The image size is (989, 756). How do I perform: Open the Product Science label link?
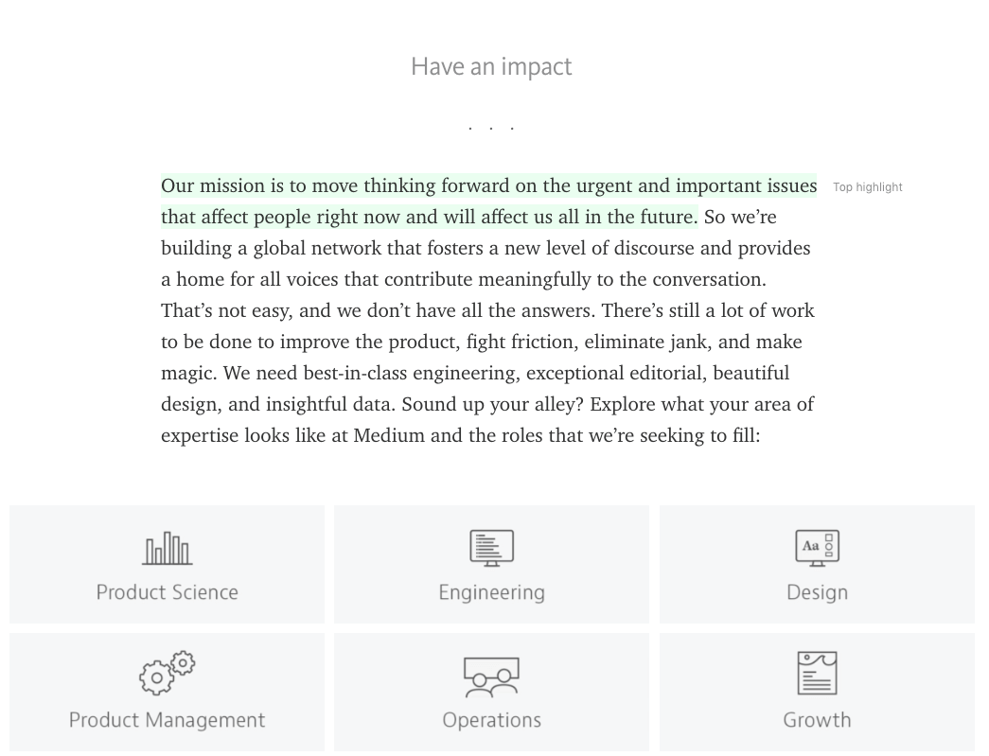click(x=168, y=592)
